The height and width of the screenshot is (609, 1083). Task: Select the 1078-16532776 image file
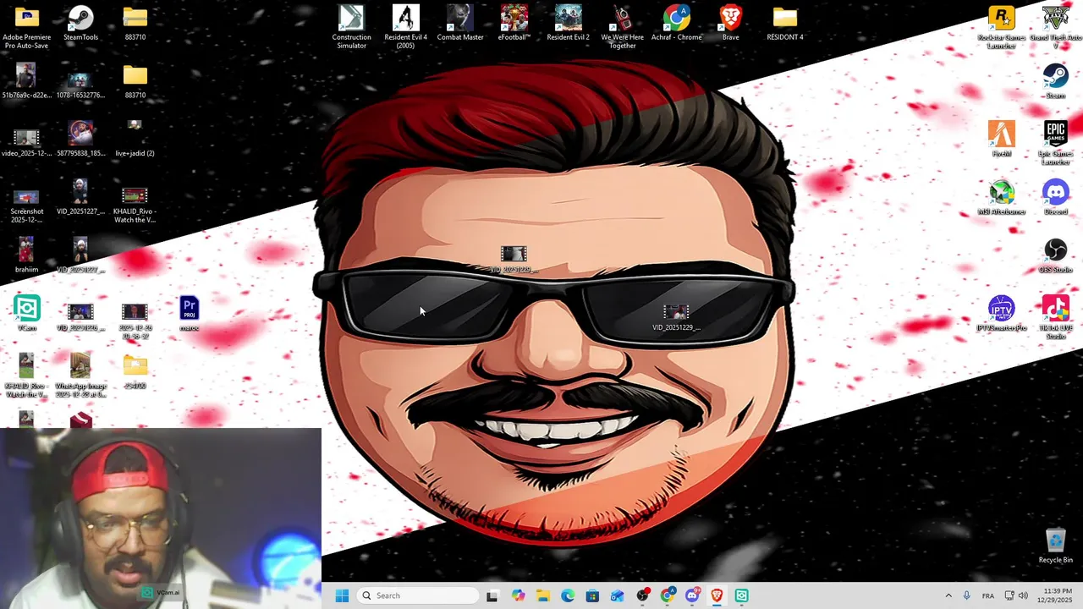coord(80,82)
